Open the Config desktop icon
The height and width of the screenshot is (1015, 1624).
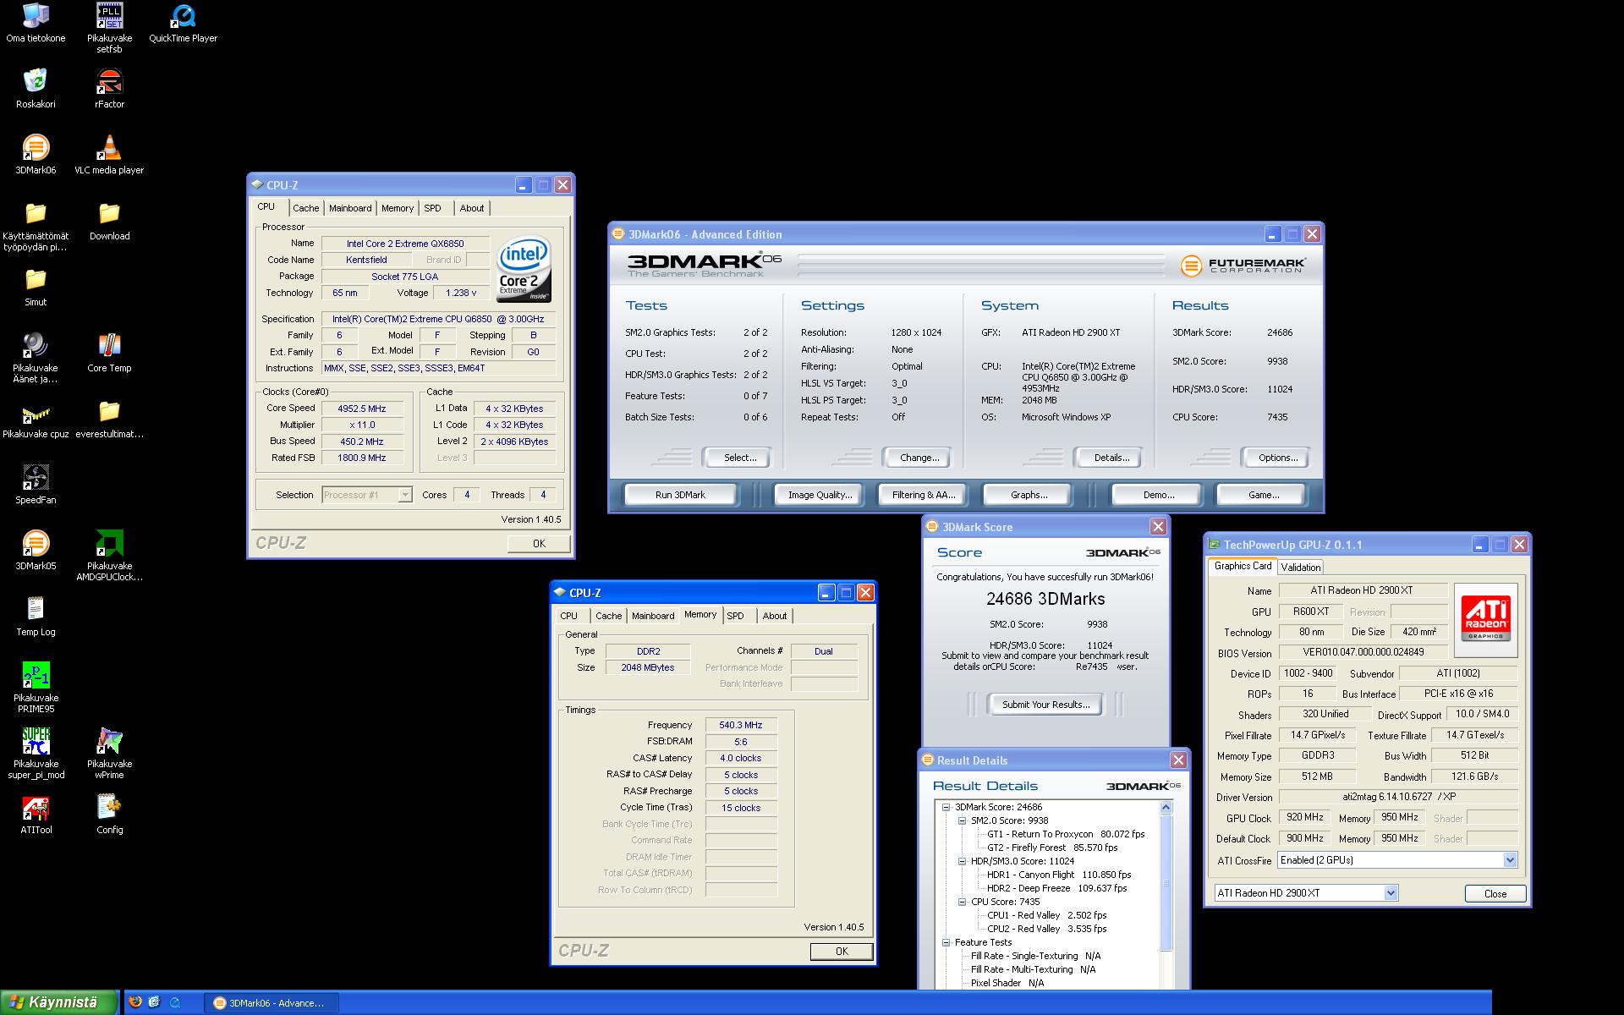pyautogui.click(x=109, y=815)
